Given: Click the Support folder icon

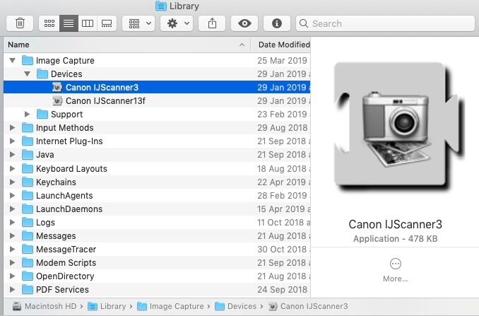Looking at the screenshot, I should tap(42, 115).
